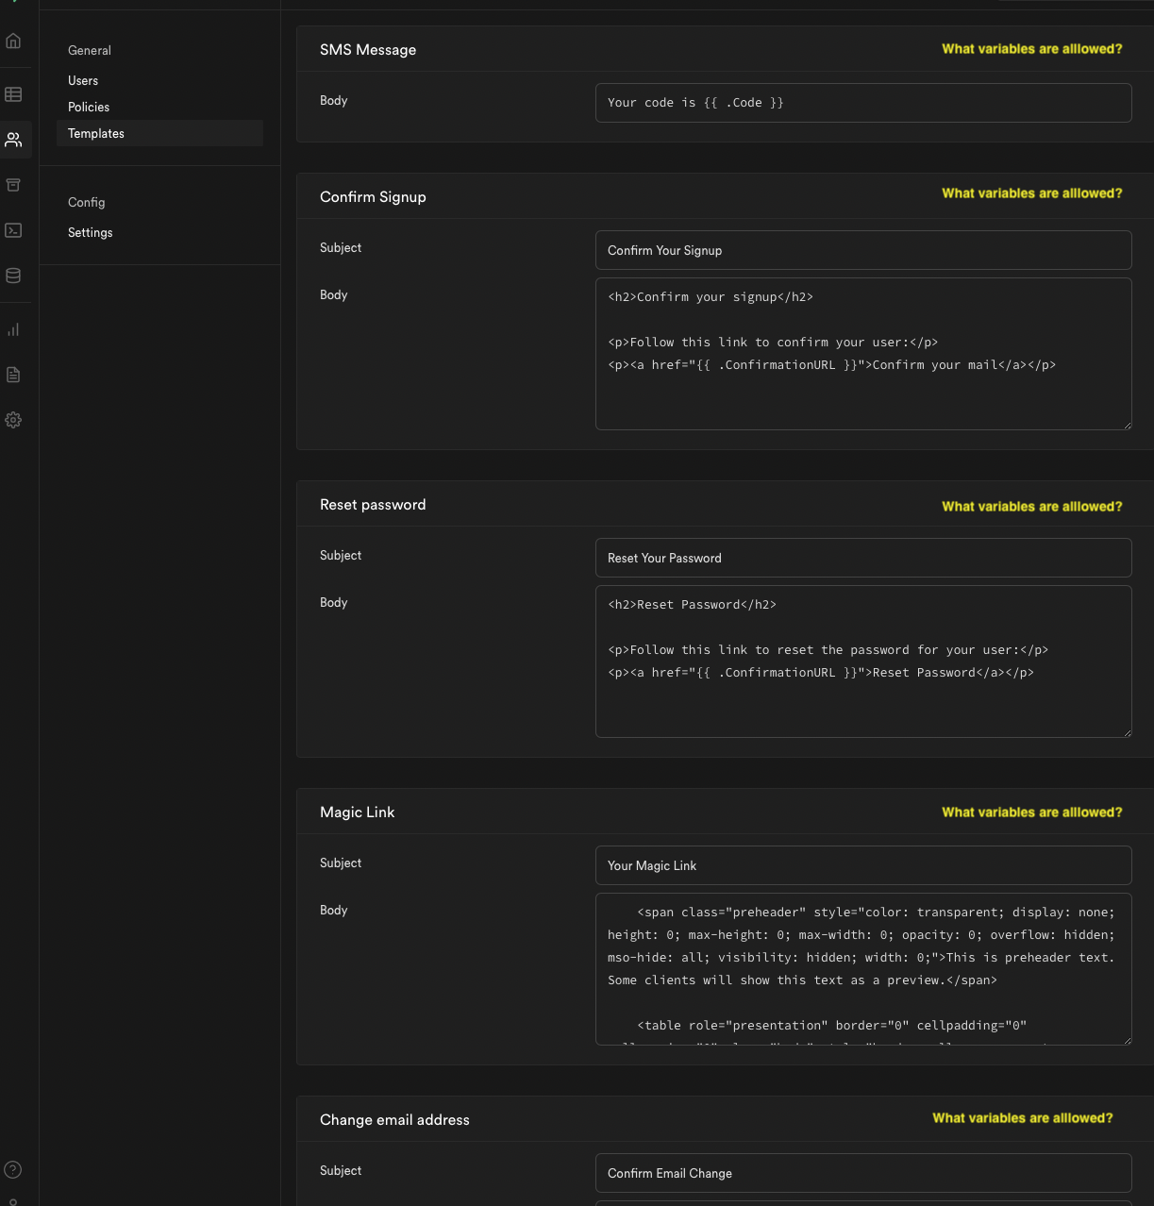Select the Authentication sidebar icon

pos(13,140)
